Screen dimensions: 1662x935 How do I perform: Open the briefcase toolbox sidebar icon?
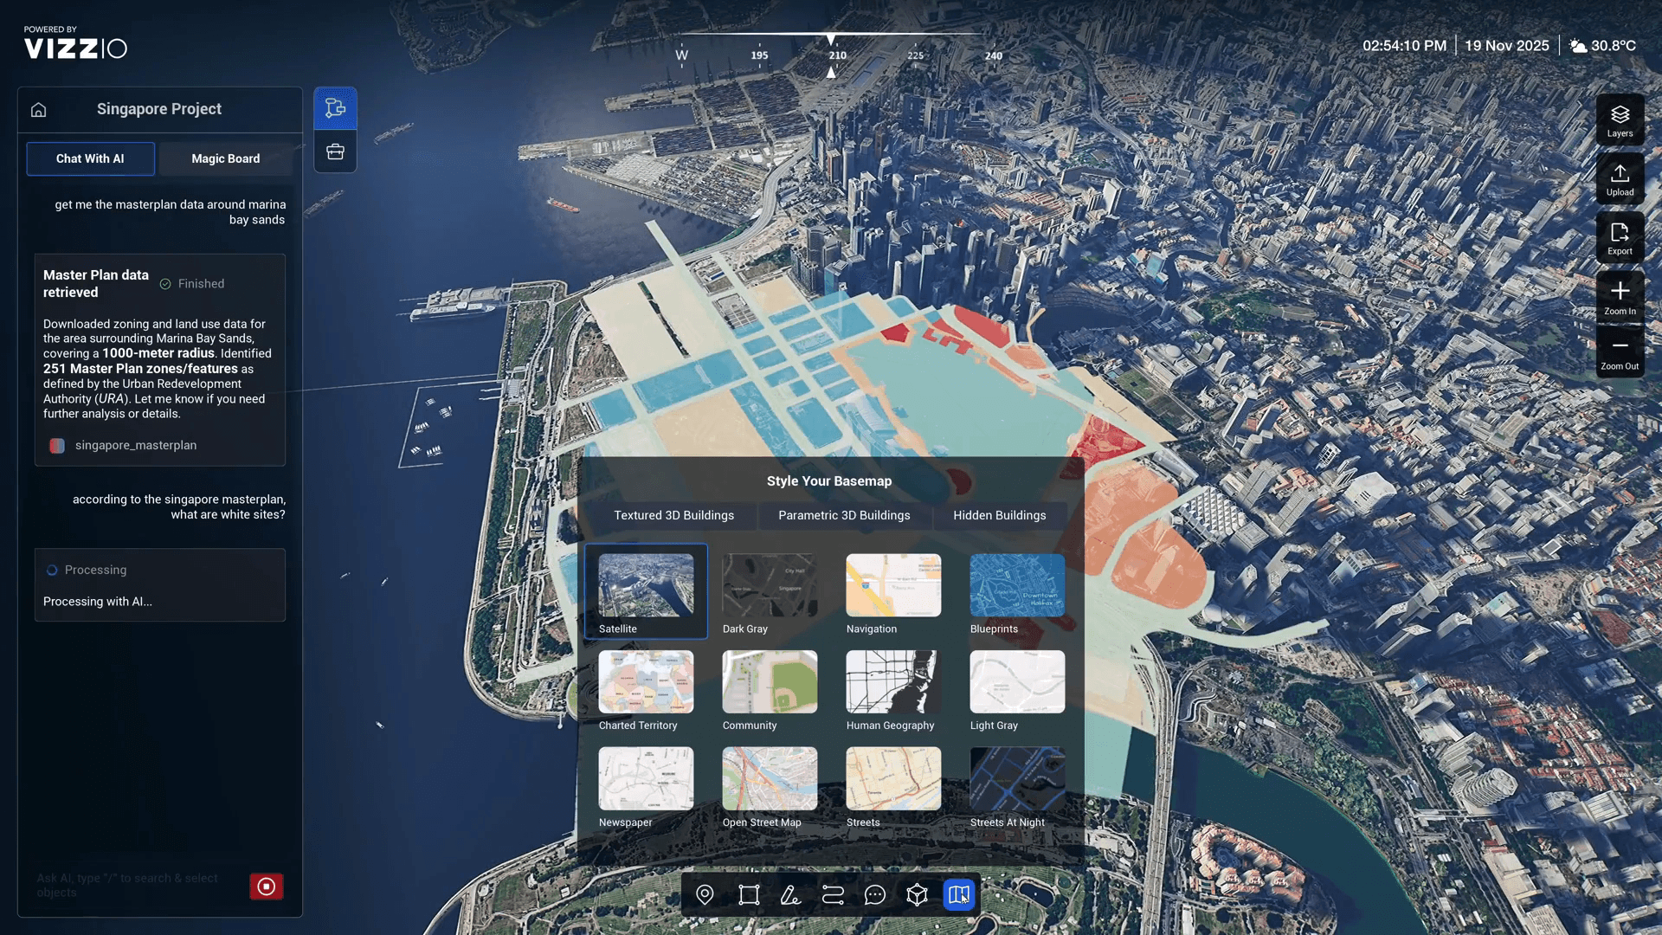[335, 152]
